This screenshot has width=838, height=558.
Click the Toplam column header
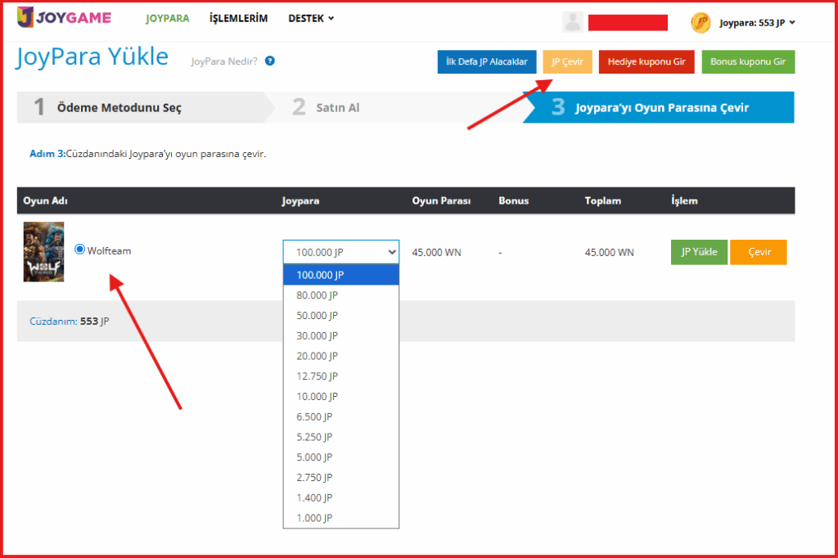click(x=603, y=201)
